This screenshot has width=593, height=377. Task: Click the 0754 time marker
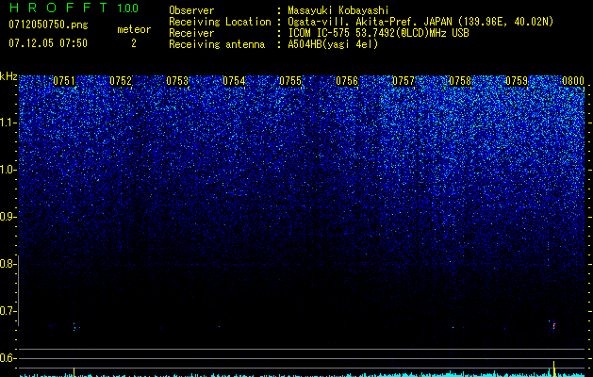[234, 81]
